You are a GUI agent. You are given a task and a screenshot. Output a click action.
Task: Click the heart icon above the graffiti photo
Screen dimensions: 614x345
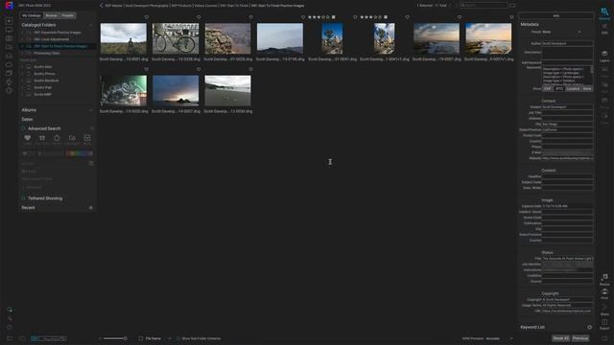pyautogui.click(x=147, y=69)
